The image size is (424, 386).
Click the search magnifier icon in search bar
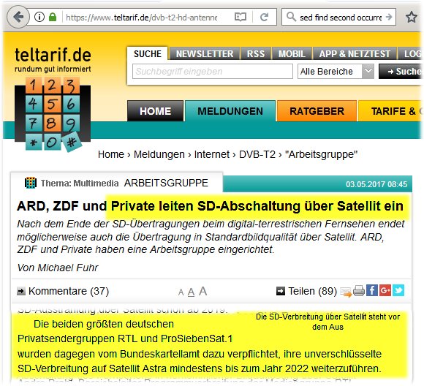(291, 17)
